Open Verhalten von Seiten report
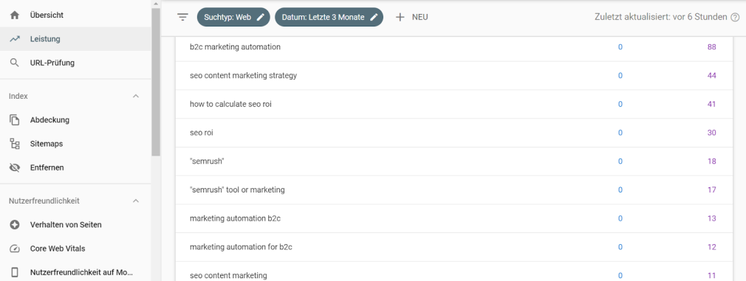 pyautogui.click(x=75, y=224)
